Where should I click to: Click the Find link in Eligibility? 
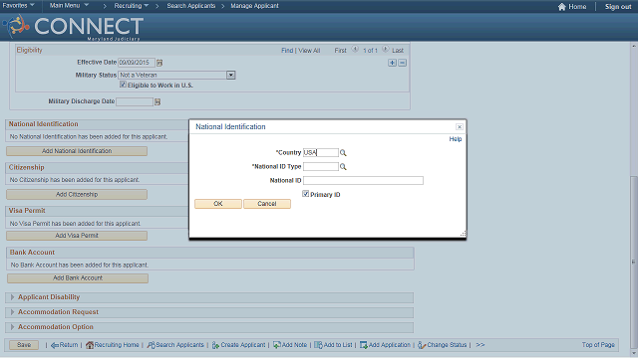[287, 51]
